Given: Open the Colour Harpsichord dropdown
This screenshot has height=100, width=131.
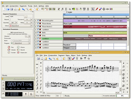Looking at the screenshot, I should [21, 26].
